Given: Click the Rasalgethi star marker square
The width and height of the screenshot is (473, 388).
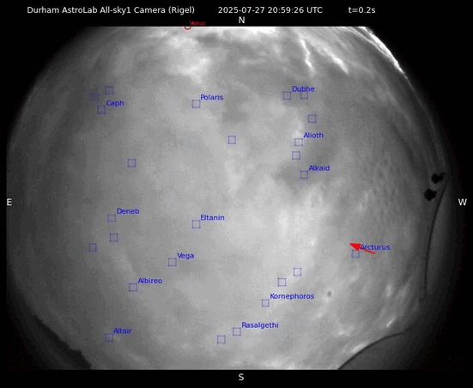Looking at the screenshot, I should tap(237, 331).
